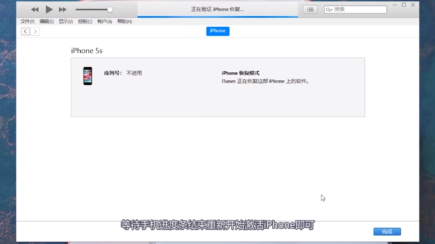Screen dimensions: 435x244
Task: Click the 不适用 serial value
Action: pos(134,73)
